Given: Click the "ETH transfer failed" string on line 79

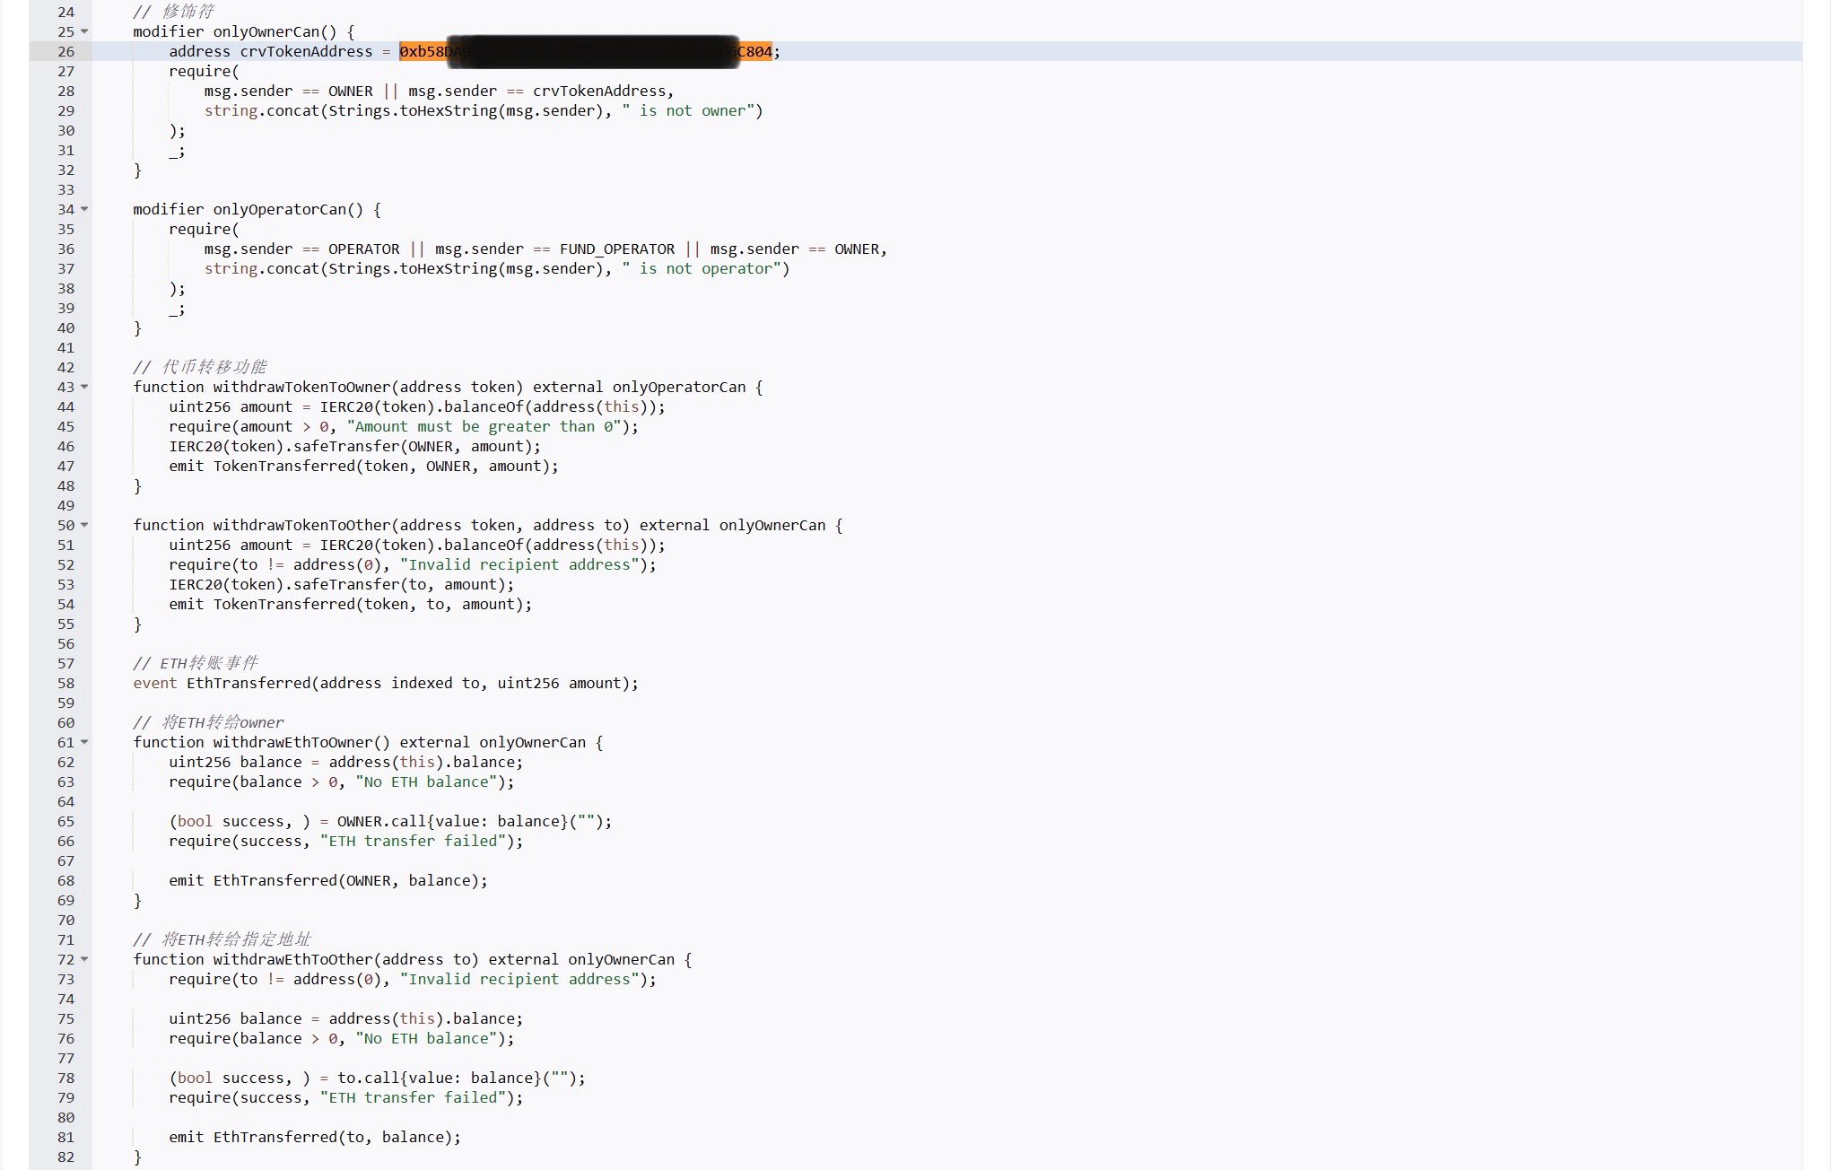Looking at the screenshot, I should coord(413,1098).
